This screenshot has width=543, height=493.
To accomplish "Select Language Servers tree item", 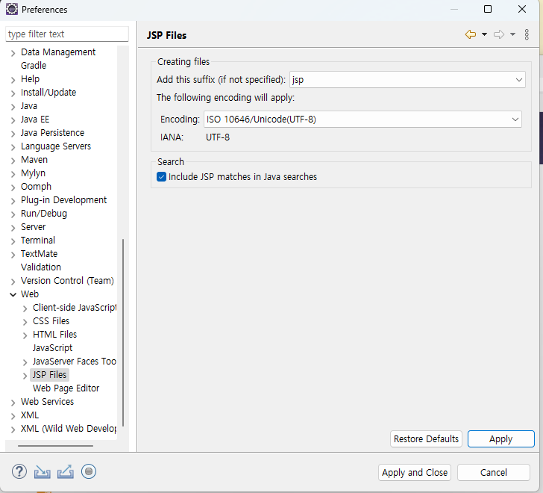I will pos(56,146).
